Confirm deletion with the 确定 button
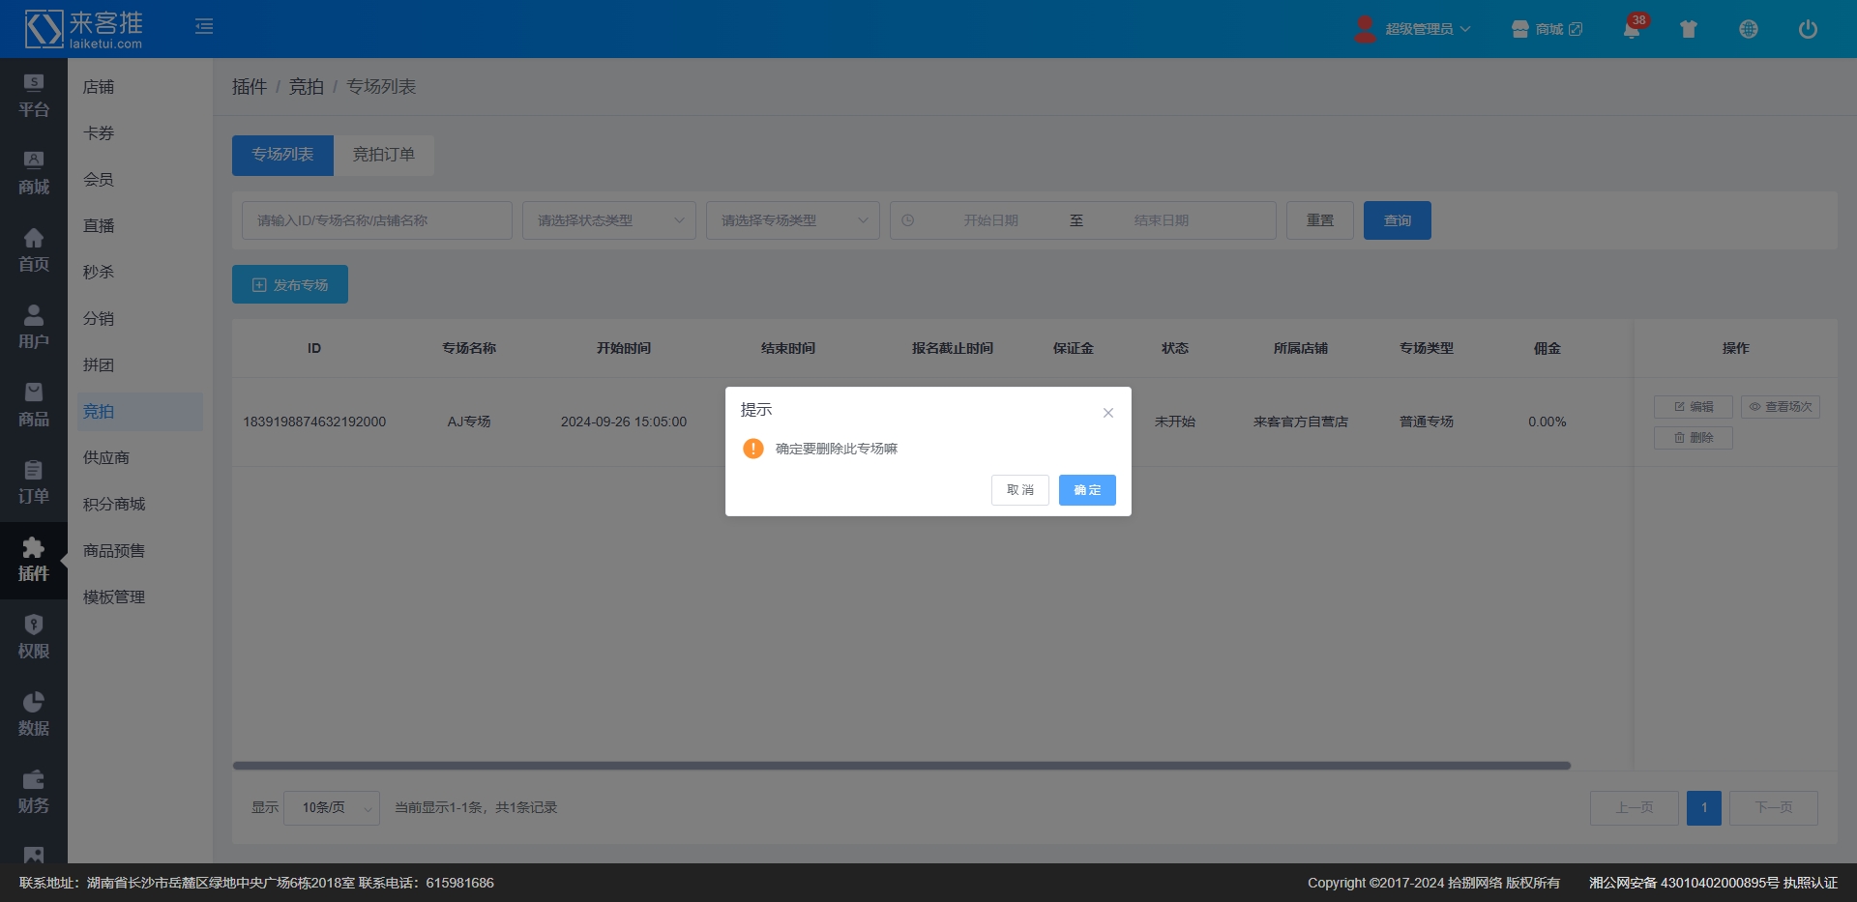The image size is (1857, 902). pyautogui.click(x=1086, y=490)
